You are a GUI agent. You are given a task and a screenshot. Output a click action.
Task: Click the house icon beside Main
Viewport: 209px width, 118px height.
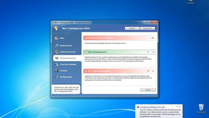[56, 38]
